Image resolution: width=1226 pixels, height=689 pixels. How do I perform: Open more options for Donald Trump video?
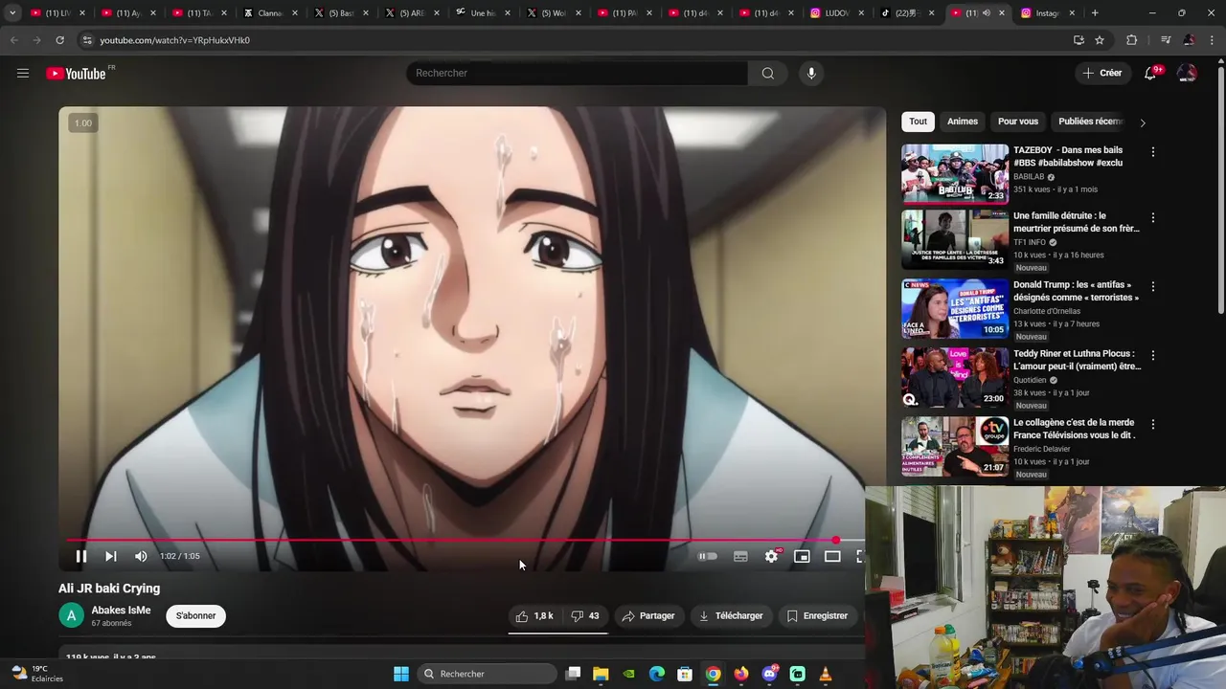coord(1152,286)
